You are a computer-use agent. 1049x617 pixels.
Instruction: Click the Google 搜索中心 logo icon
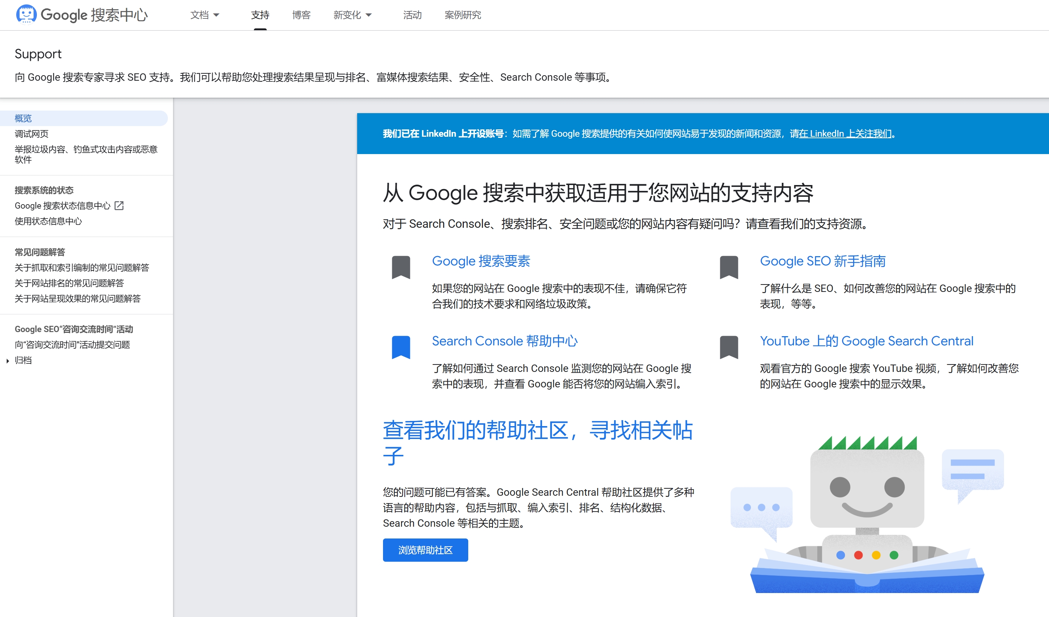[x=26, y=14]
